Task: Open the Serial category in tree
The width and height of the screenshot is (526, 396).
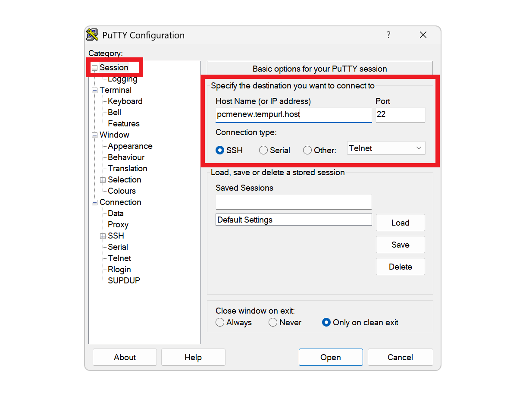Action: [x=118, y=247]
